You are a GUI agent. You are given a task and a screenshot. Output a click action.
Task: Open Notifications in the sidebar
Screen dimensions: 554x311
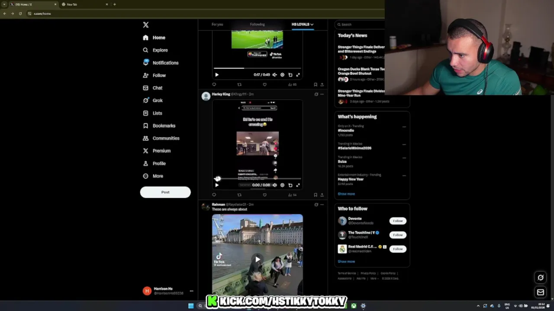point(161,63)
